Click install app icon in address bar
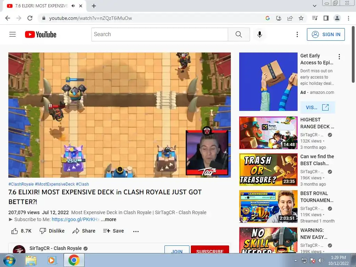The width and height of the screenshot is (356, 267). tap(278, 18)
